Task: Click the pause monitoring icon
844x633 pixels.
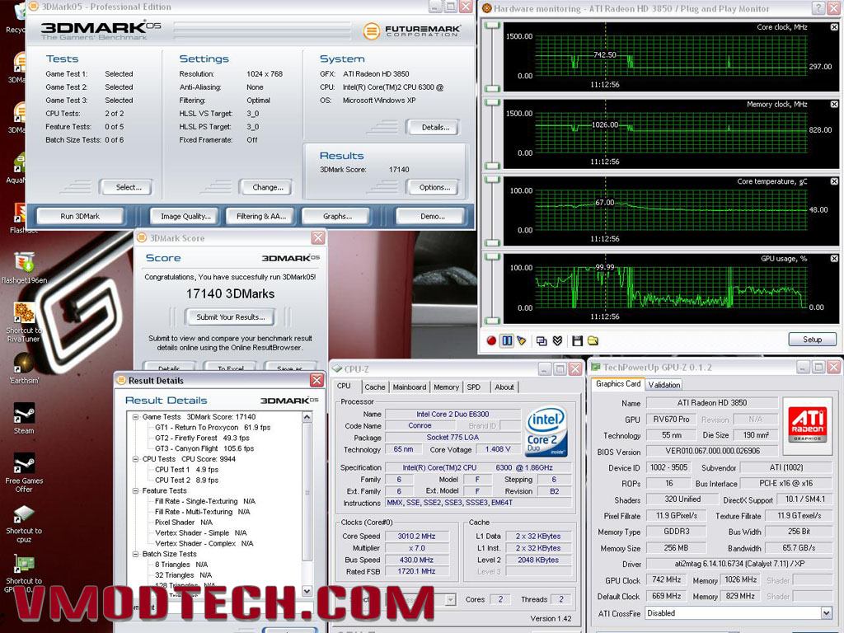Action: (507, 340)
